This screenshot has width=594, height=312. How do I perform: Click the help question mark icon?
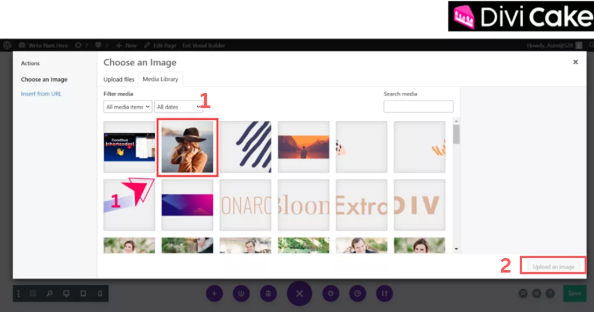coord(550,293)
